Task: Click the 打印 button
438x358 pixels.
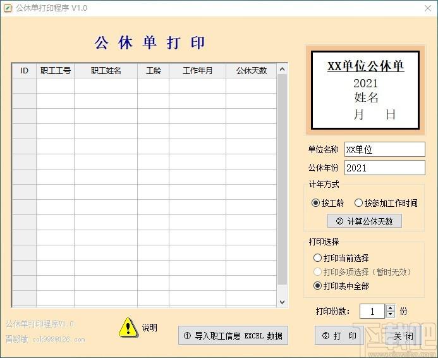Action: 339,335
